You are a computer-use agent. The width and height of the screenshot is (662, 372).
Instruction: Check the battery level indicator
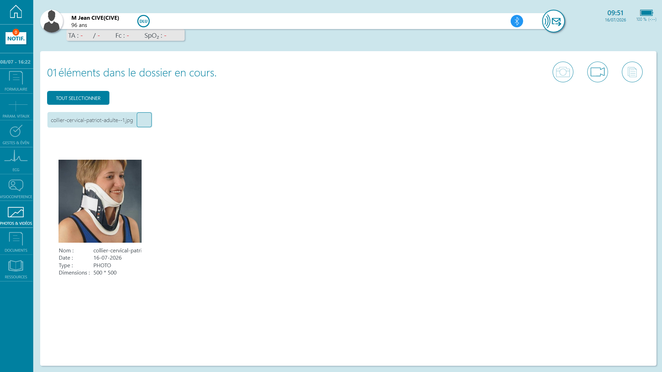(x=646, y=13)
